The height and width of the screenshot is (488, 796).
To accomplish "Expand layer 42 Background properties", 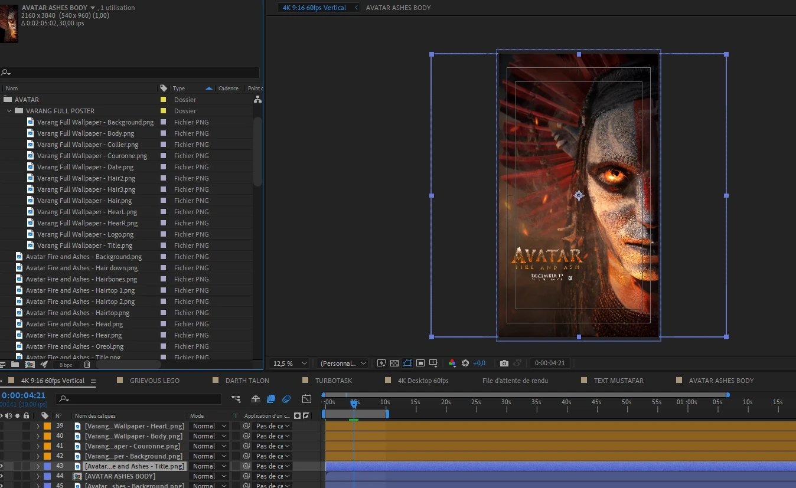I will [x=38, y=456].
